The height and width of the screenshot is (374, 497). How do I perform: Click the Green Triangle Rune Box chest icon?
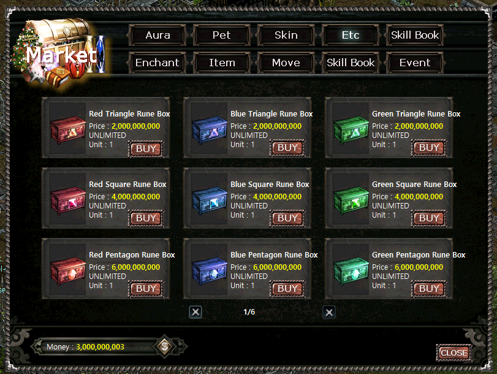pos(351,130)
